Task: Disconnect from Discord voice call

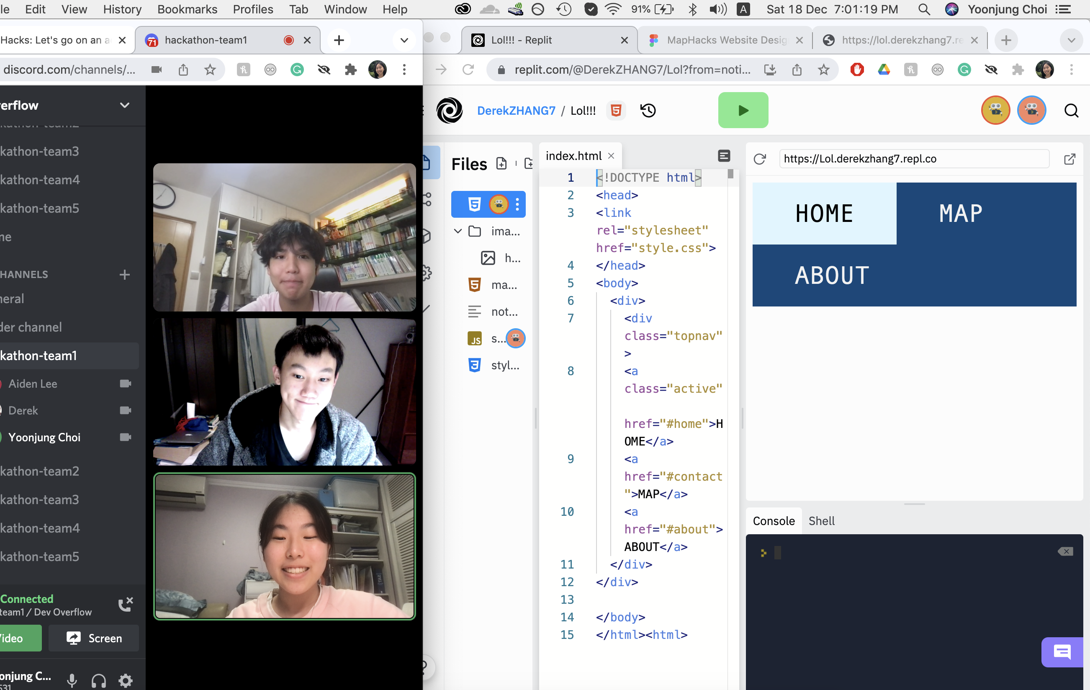Action: [x=126, y=604]
